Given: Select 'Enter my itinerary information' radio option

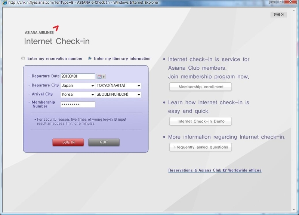Looking at the screenshot, I should coord(90,59).
